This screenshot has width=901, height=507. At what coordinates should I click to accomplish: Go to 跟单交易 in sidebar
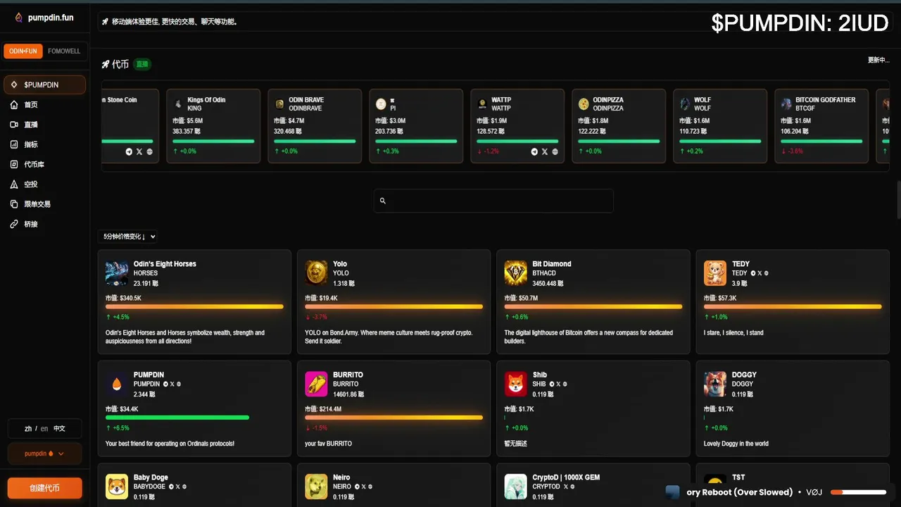pos(37,204)
